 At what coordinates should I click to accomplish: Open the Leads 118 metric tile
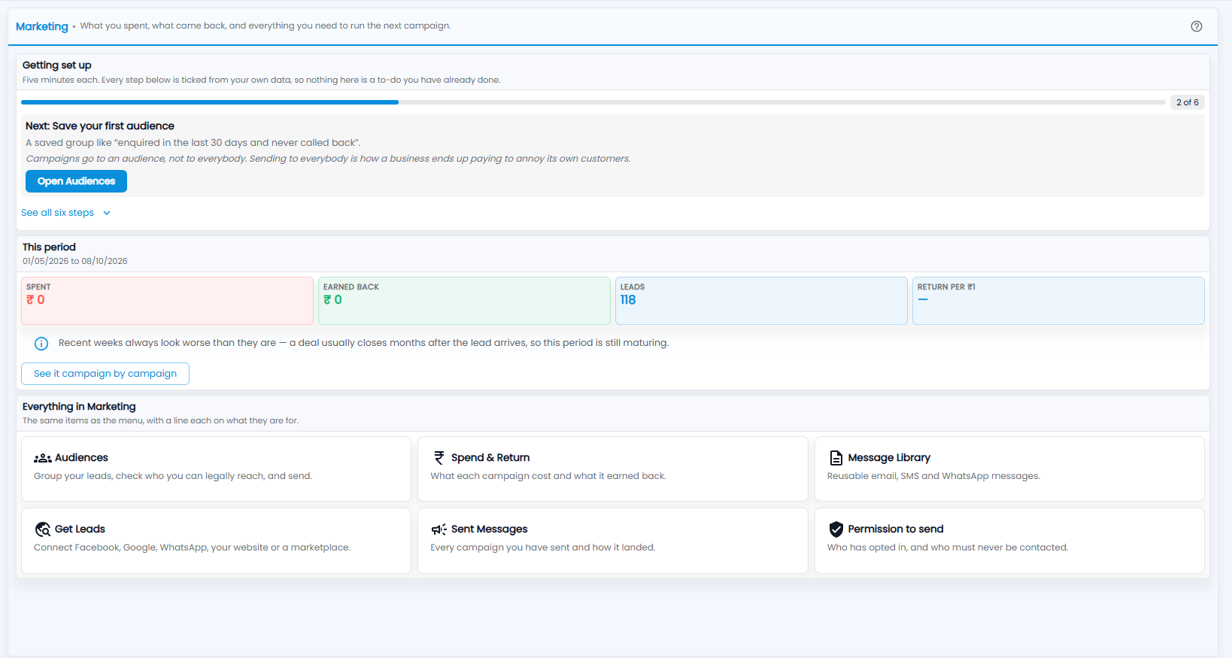click(x=761, y=301)
